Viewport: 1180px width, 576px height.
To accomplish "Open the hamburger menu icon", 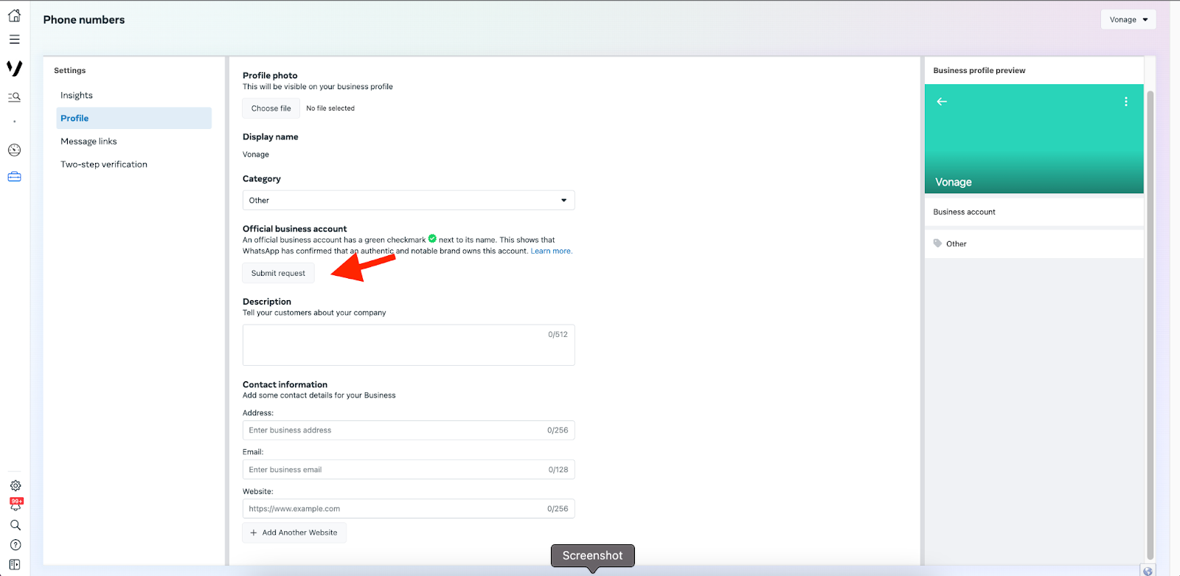I will [x=14, y=39].
